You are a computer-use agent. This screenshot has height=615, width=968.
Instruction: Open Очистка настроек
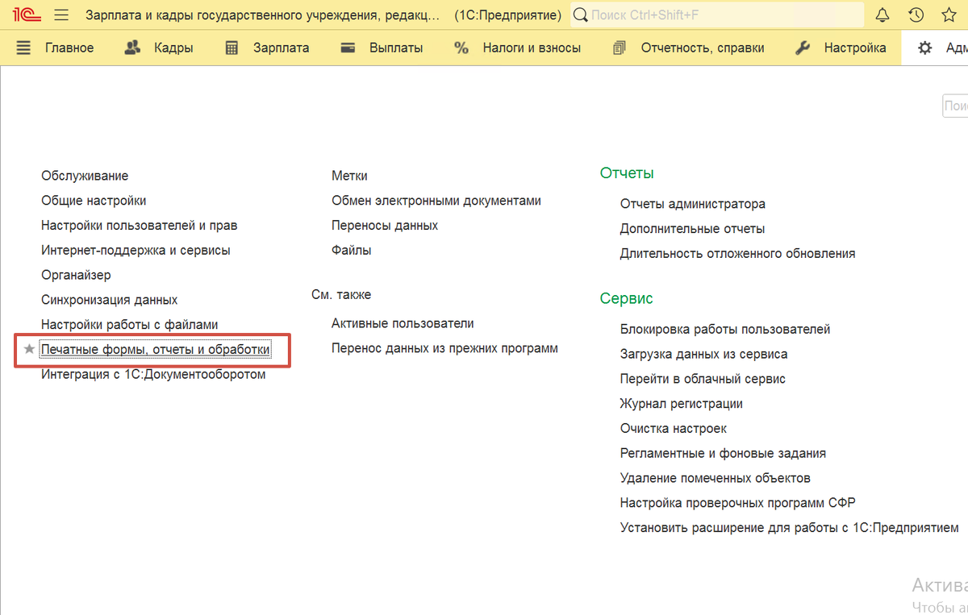(x=674, y=428)
